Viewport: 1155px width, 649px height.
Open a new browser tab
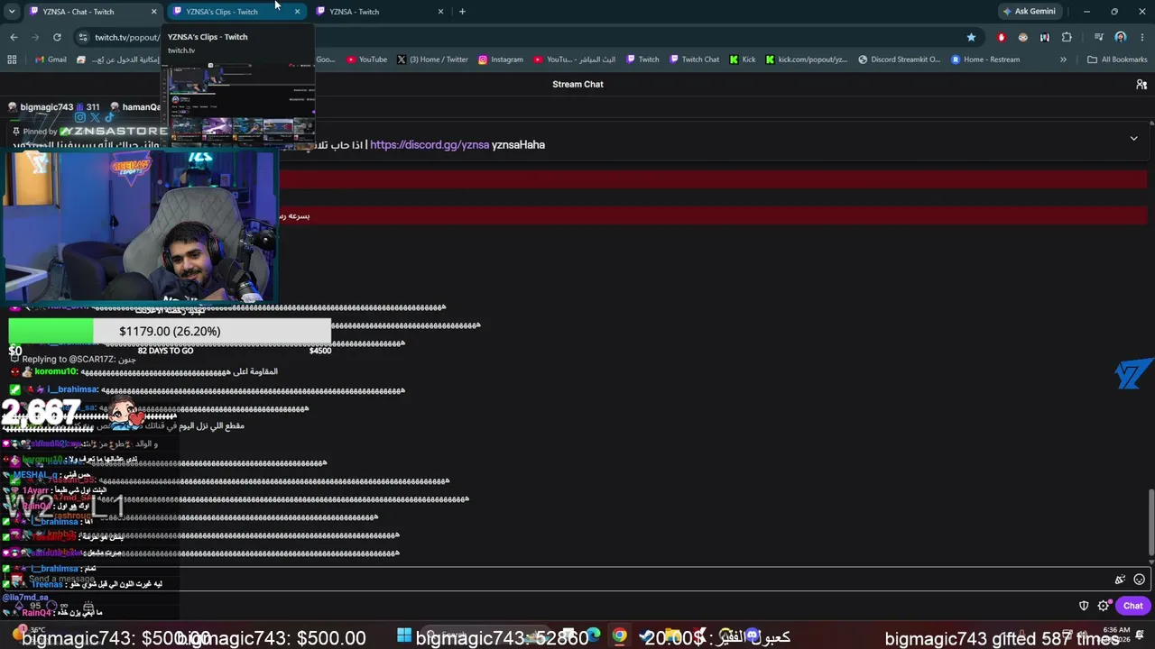[462, 12]
